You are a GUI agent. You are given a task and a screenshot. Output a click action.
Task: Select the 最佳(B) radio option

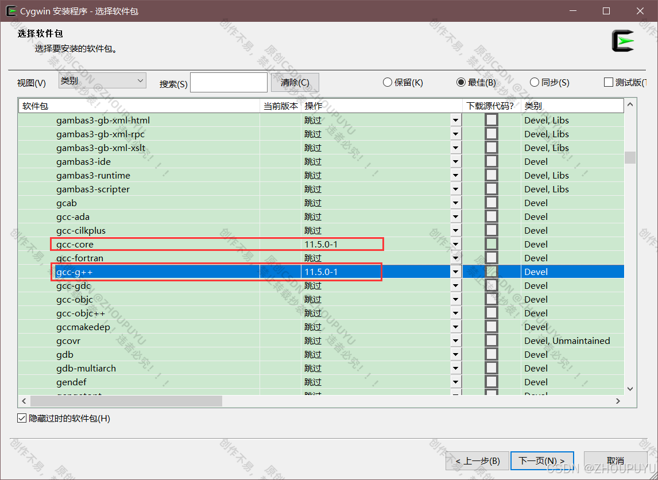[477, 82]
